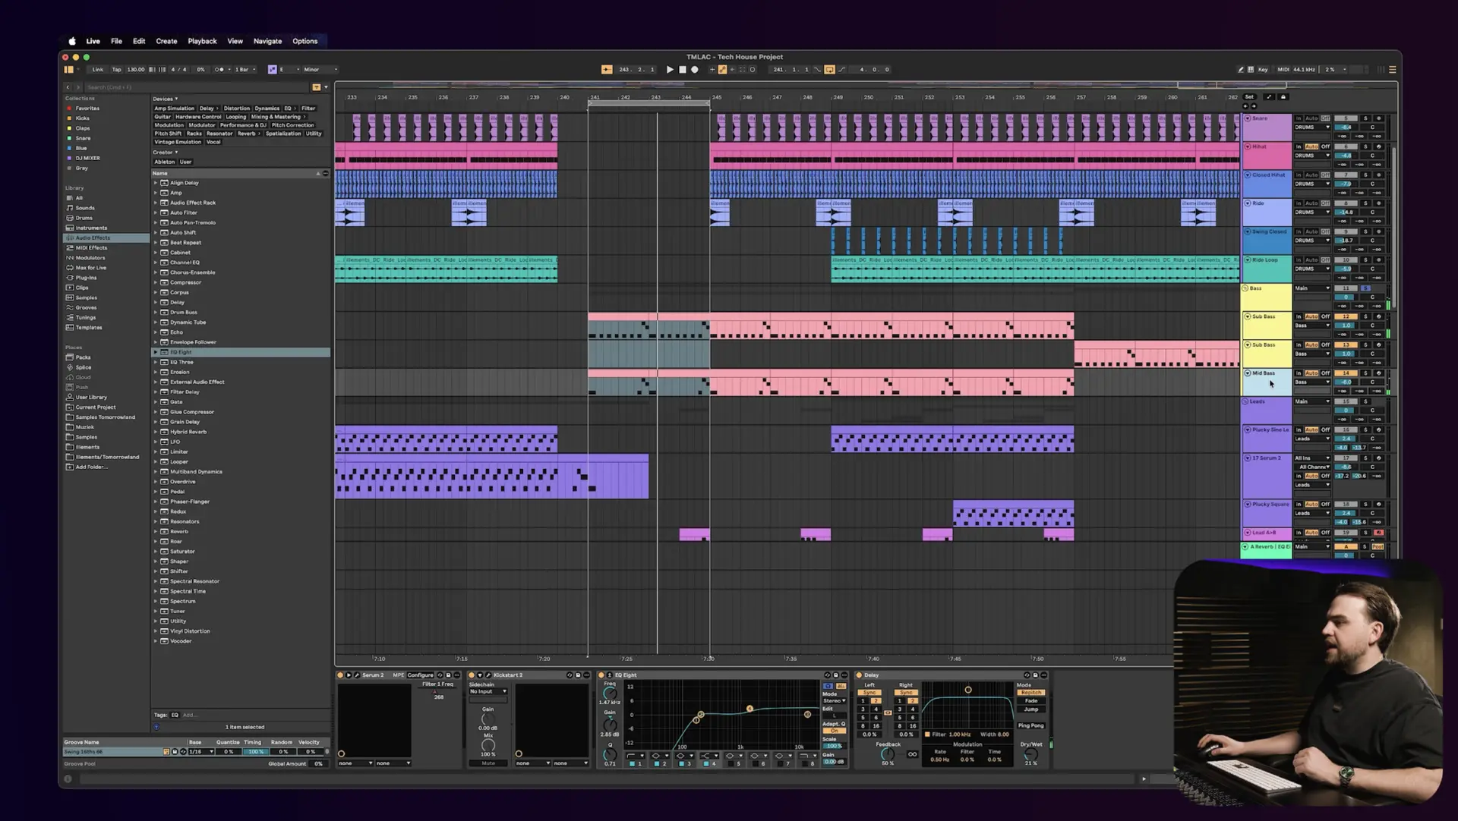Start playback with the Play button
Image resolution: width=1458 pixels, height=821 pixels.
point(670,70)
